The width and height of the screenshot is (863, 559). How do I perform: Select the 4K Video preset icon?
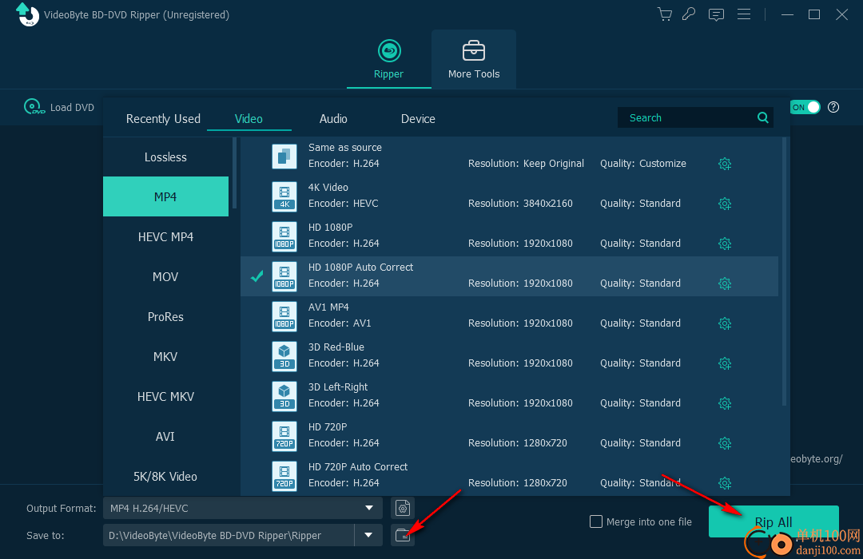click(x=284, y=196)
